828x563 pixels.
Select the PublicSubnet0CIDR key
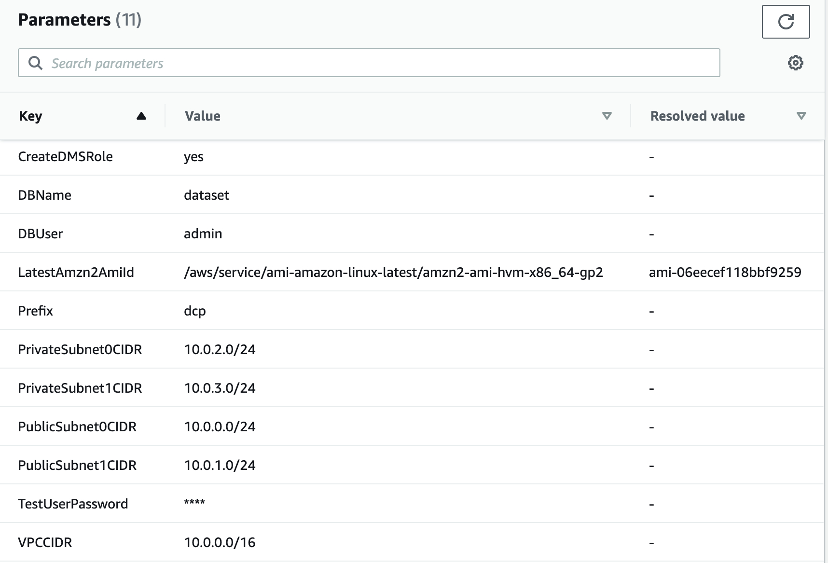tap(77, 426)
